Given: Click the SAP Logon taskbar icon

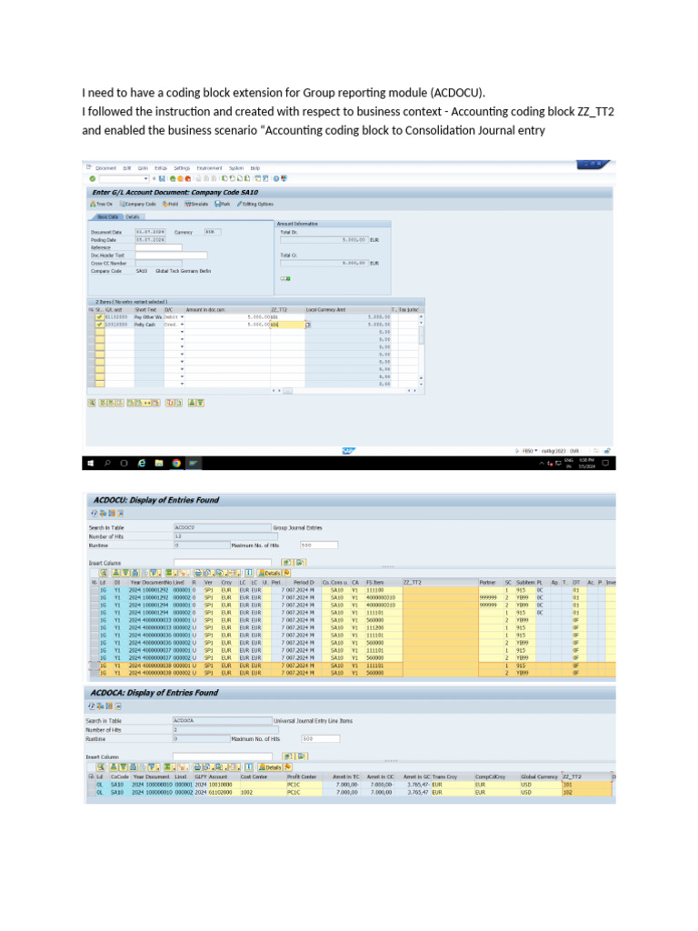Looking at the screenshot, I should [x=194, y=463].
